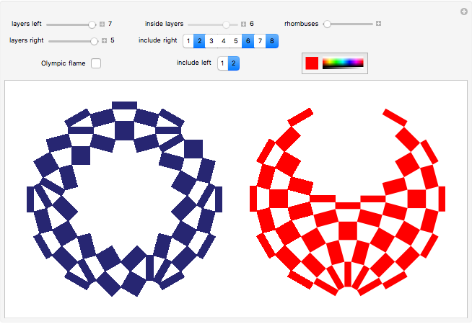Screen dimensions: 472x324
Task: Toggle include right option 7
Action: click(x=260, y=41)
